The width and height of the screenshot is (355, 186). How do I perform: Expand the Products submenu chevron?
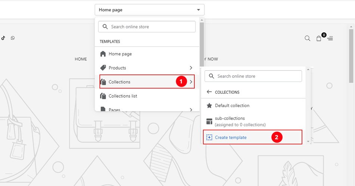coord(191,68)
